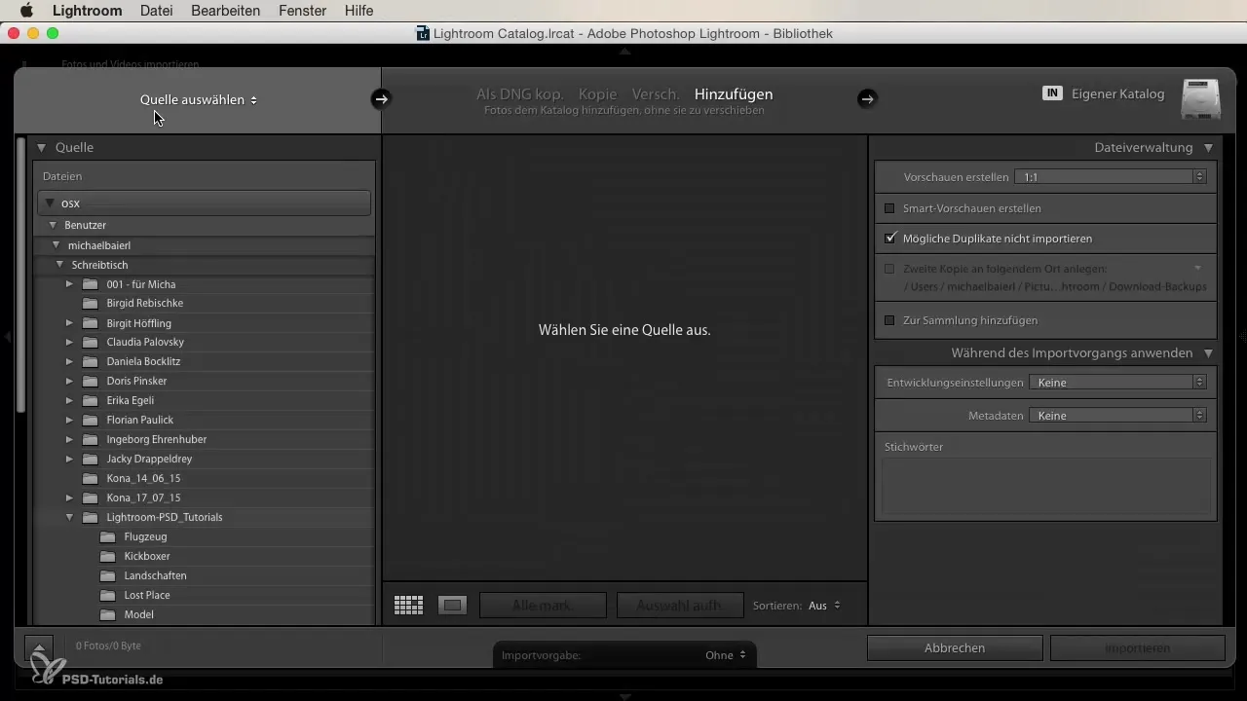The image size is (1247, 701).
Task: Click the Kickboxer folder icon
Action: (x=107, y=556)
